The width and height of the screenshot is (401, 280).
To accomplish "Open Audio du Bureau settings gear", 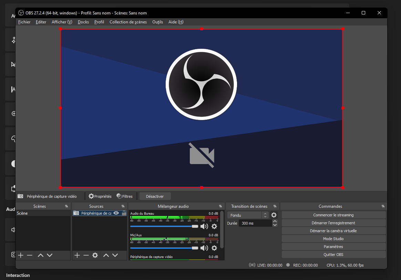I will 214,226.
